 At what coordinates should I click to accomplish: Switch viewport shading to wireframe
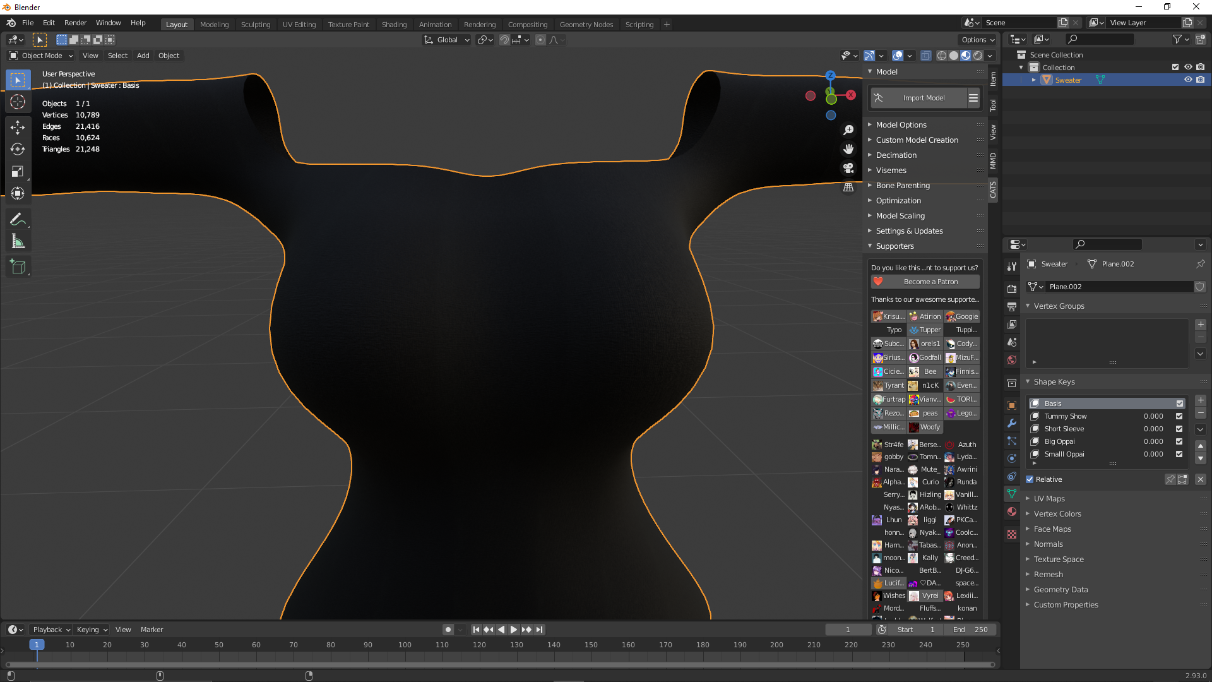pyautogui.click(x=942, y=56)
